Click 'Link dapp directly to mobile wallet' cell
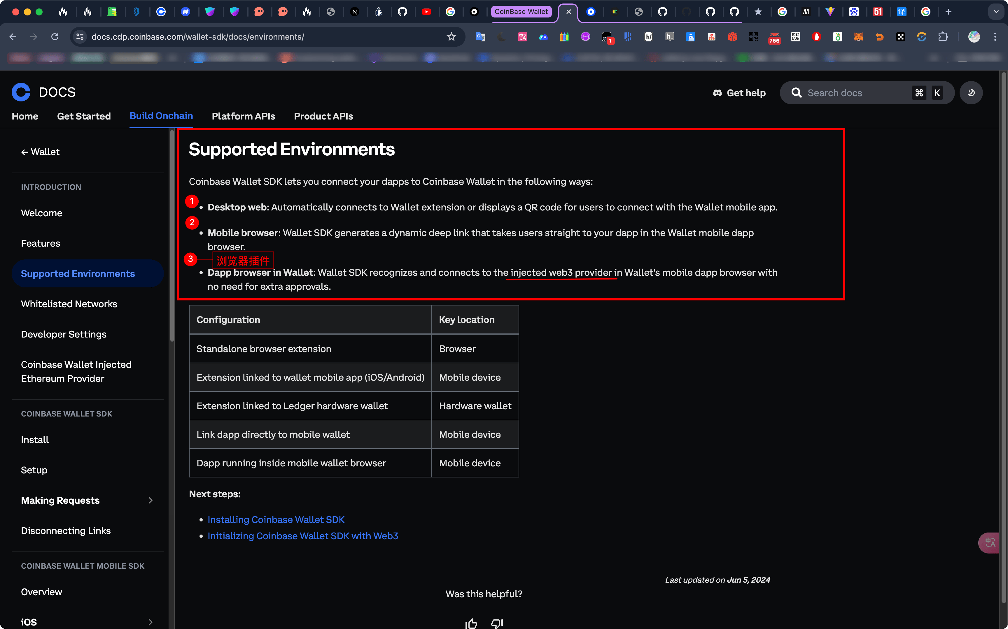Screen dimensions: 1008x629 click(x=310, y=434)
